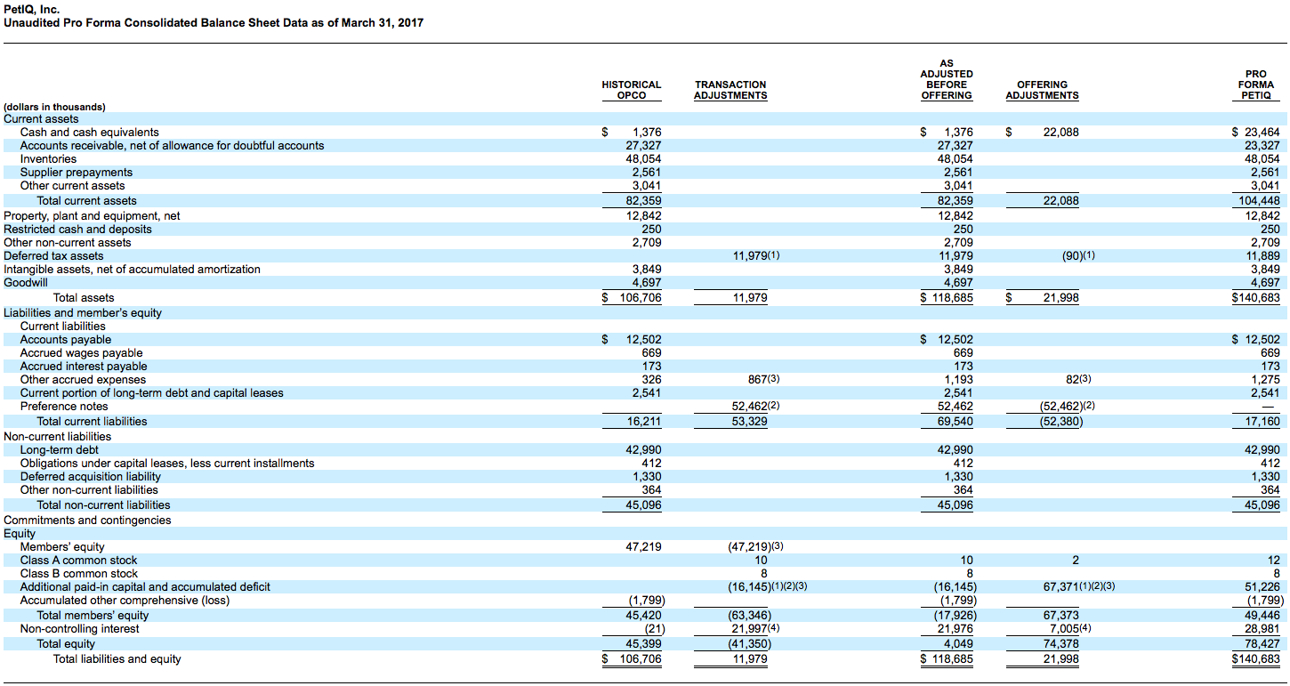Select the 'Class A common stock' row label
The image size is (1290, 686).
click(79, 560)
